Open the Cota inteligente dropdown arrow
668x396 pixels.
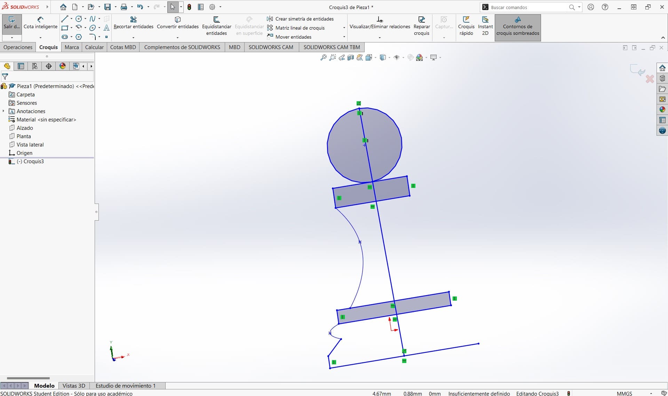[40, 38]
